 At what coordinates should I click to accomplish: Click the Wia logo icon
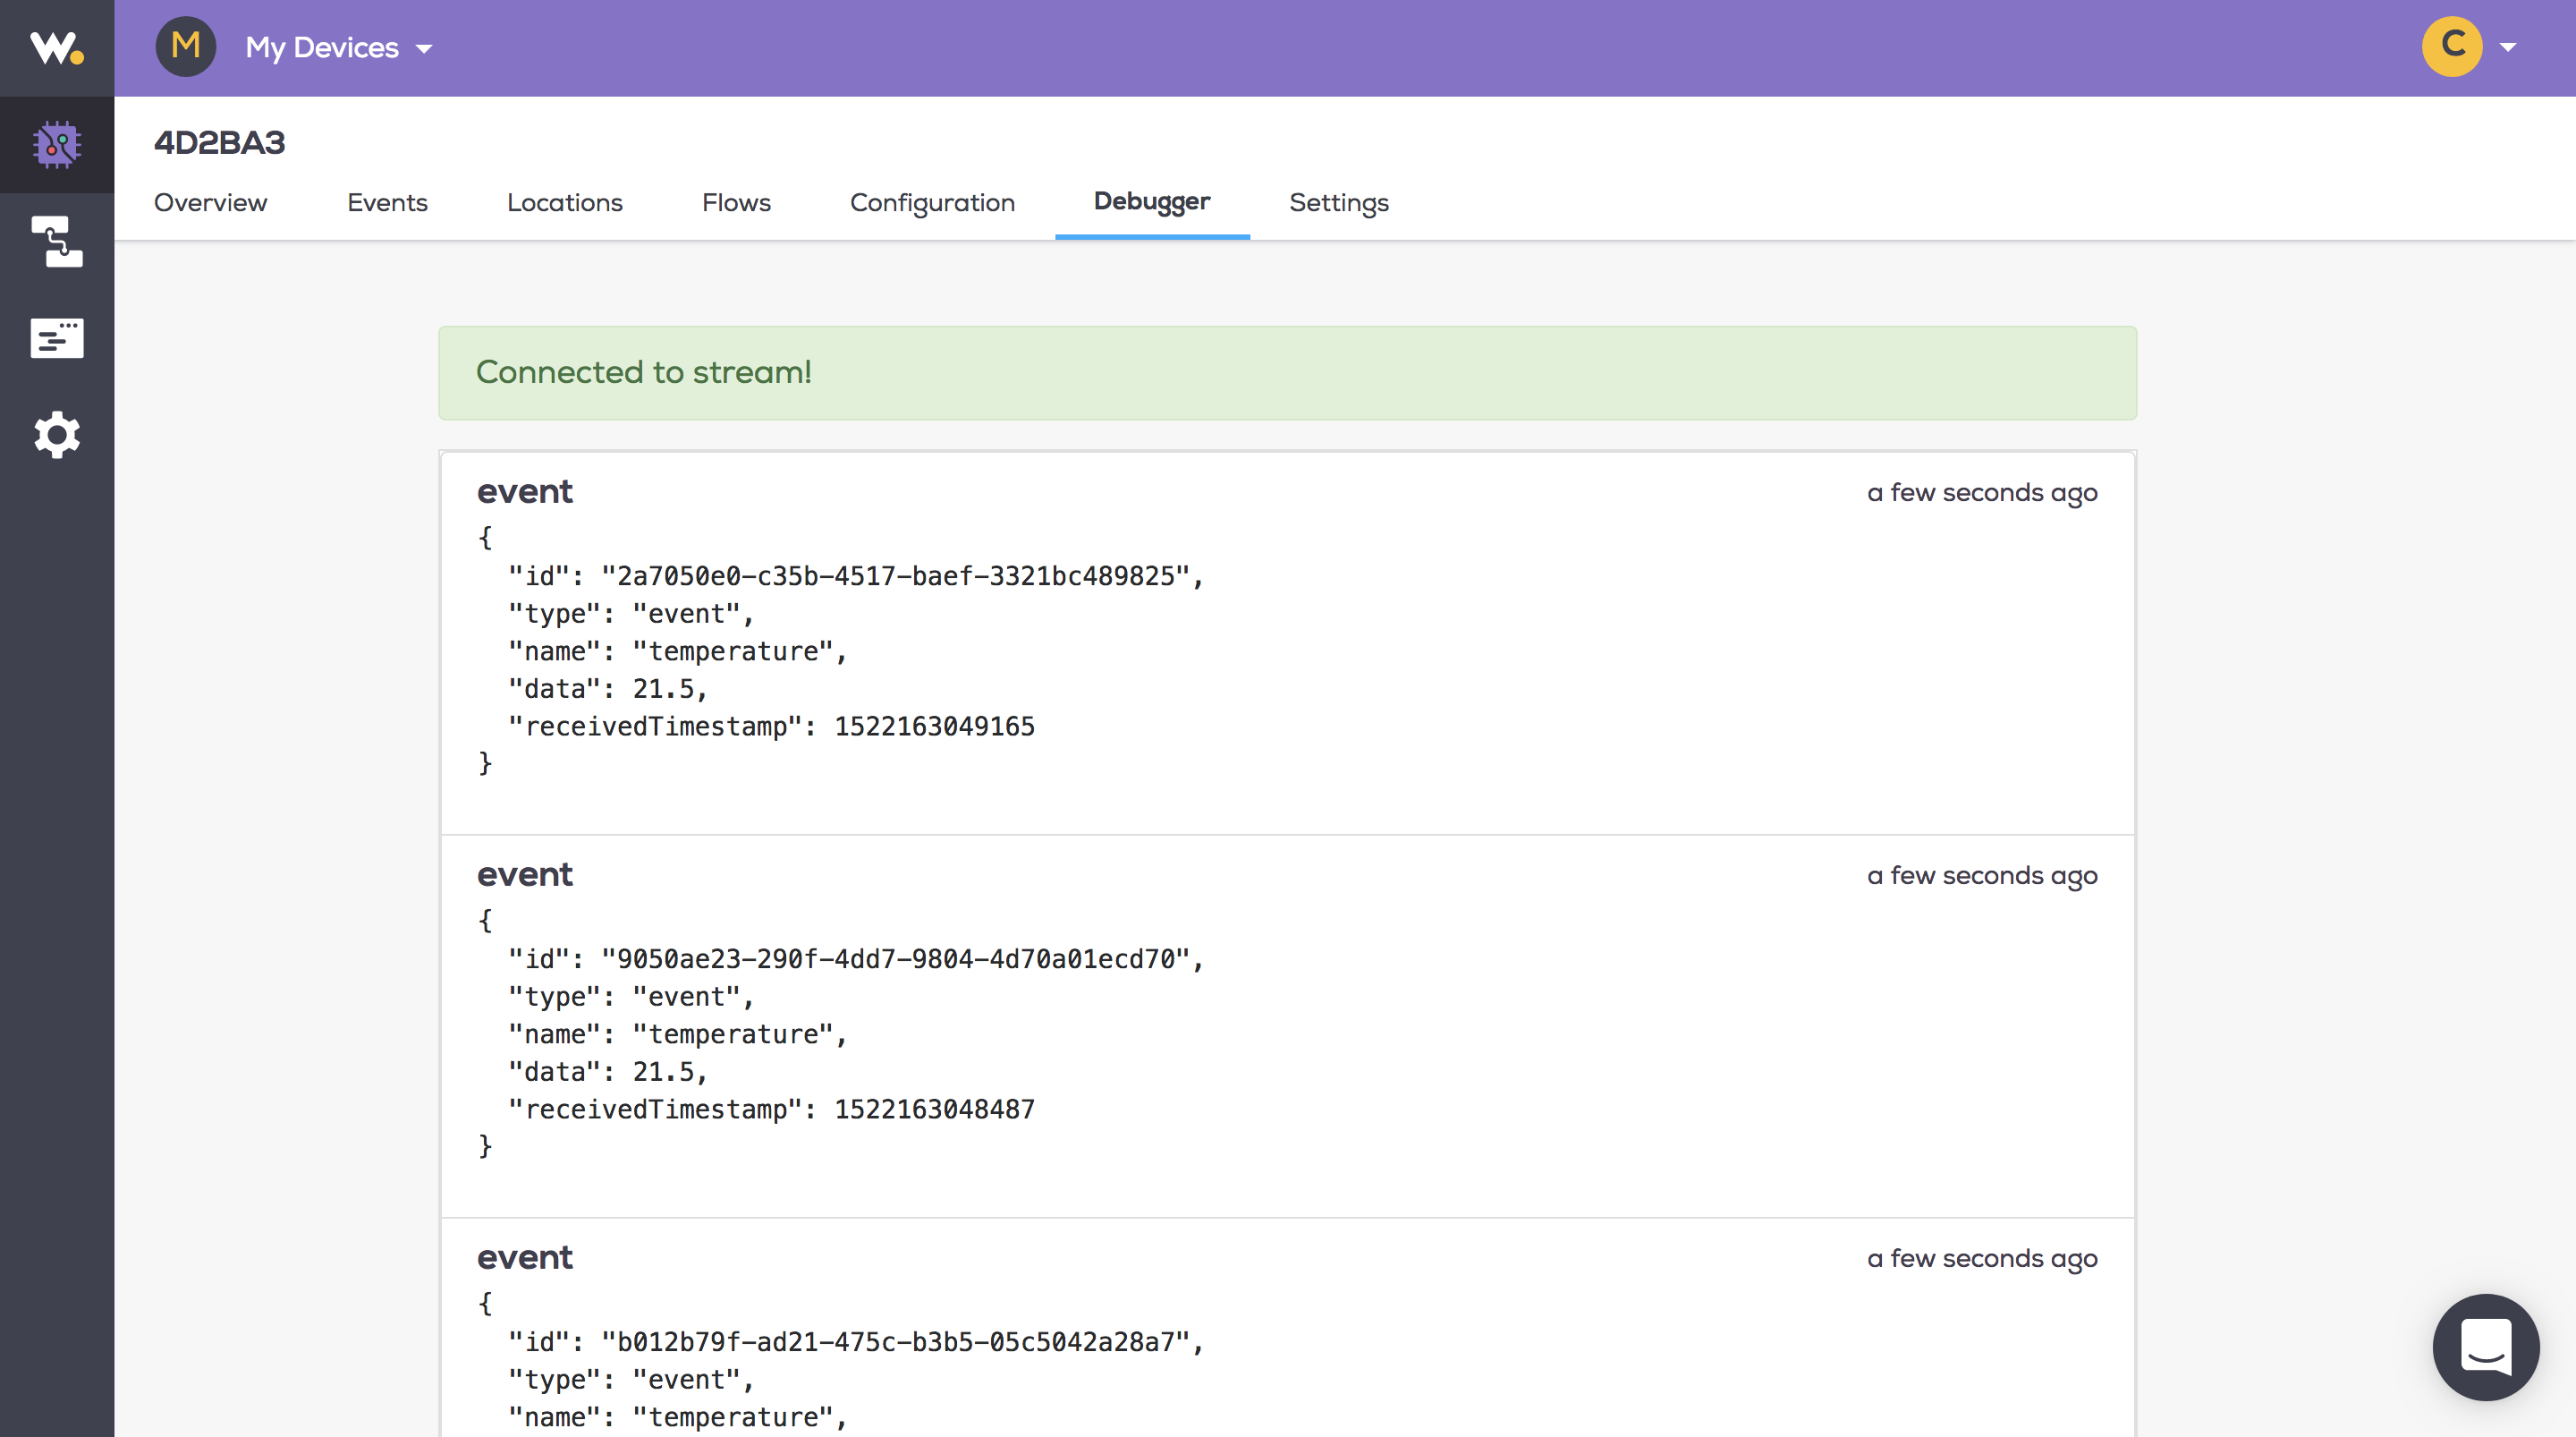[56, 47]
